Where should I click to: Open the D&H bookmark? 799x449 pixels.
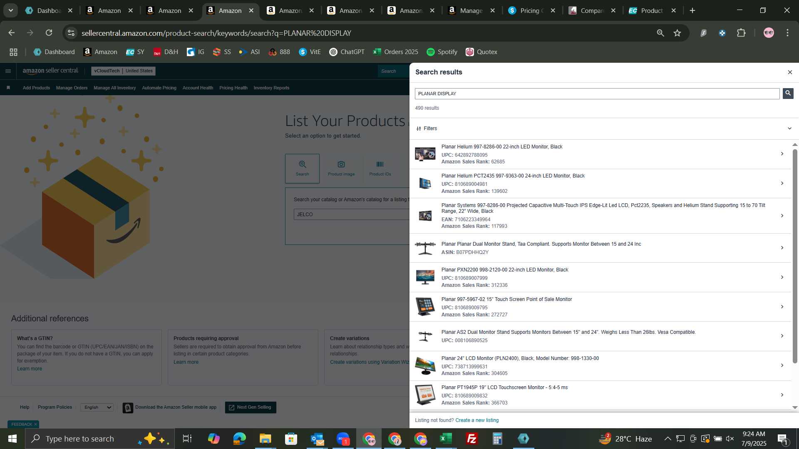(166, 52)
